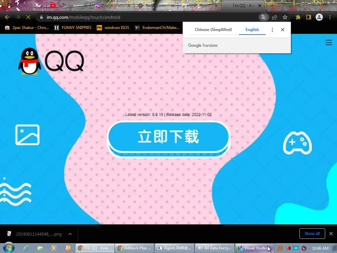The height and width of the screenshot is (253, 337).
Task: Click the blue monitor icon in the system tray
Action: pyautogui.click(x=296, y=248)
